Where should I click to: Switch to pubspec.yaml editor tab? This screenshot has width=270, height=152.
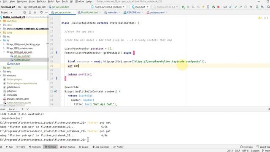pyautogui.click(x=157, y=12)
